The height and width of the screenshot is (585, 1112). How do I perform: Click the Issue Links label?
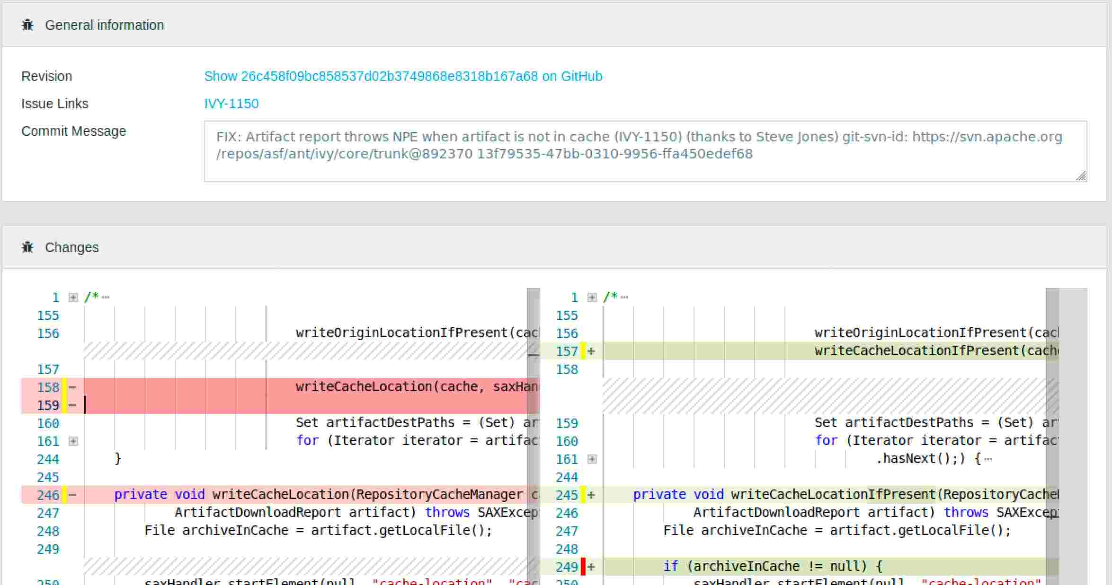[x=55, y=104]
